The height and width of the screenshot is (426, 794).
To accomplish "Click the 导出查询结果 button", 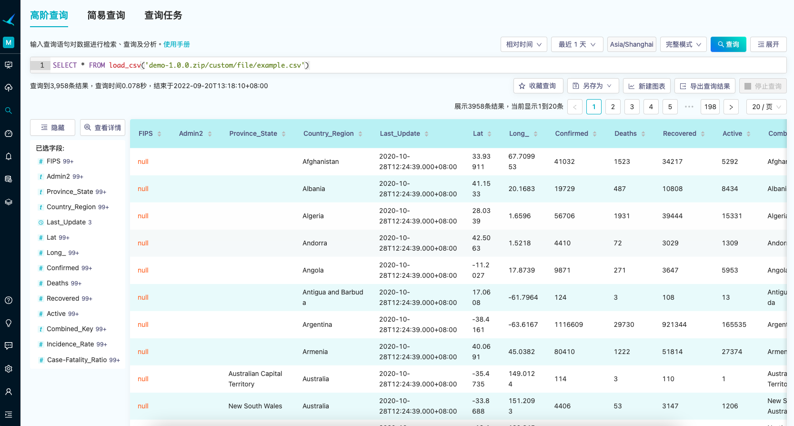I will 705,86.
